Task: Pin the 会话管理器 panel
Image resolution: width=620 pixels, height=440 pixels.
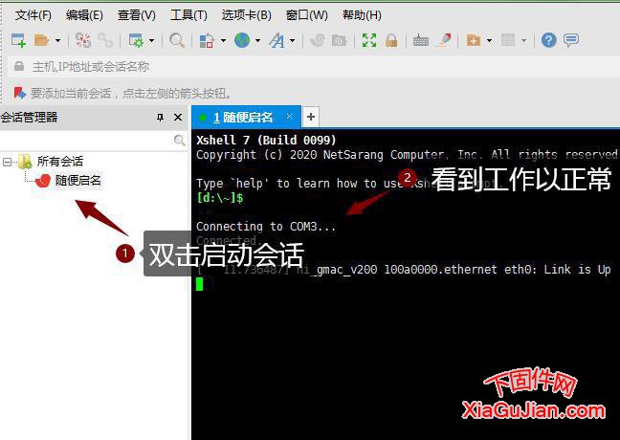Action: coord(160,117)
